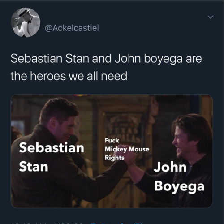Click the 'Boyega' label in the meme
The image size is (224, 224).
pyautogui.click(x=179, y=187)
